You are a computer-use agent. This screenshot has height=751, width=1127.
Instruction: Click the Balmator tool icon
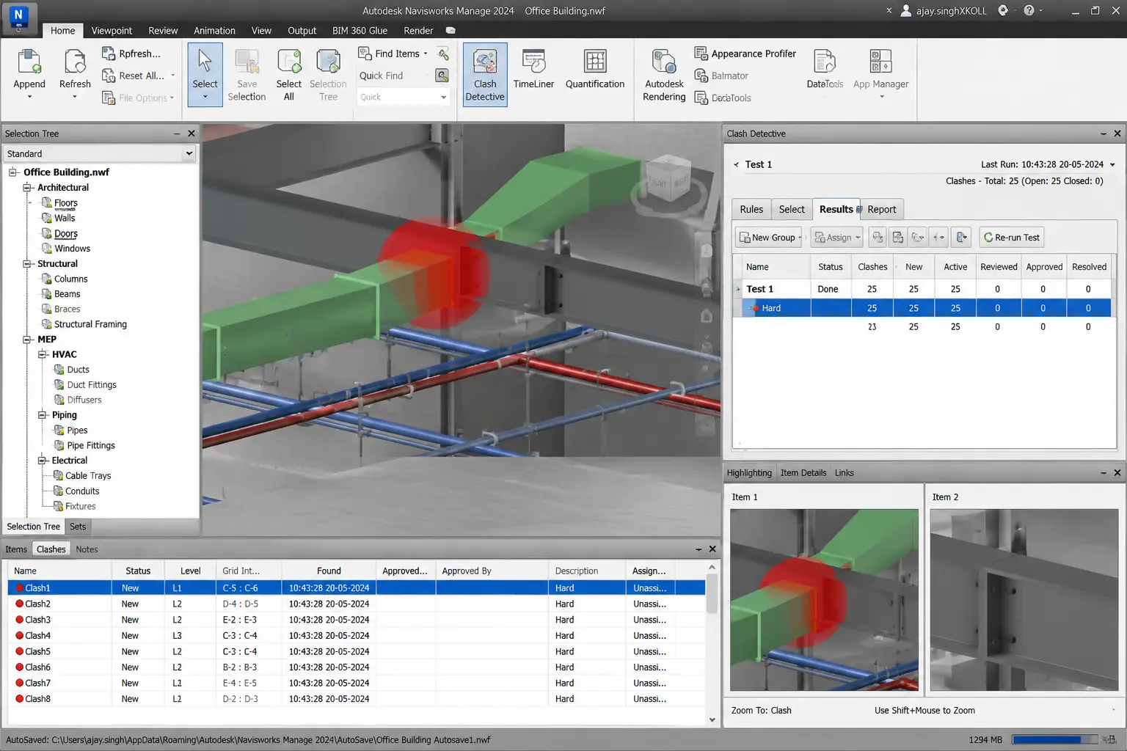701,76
